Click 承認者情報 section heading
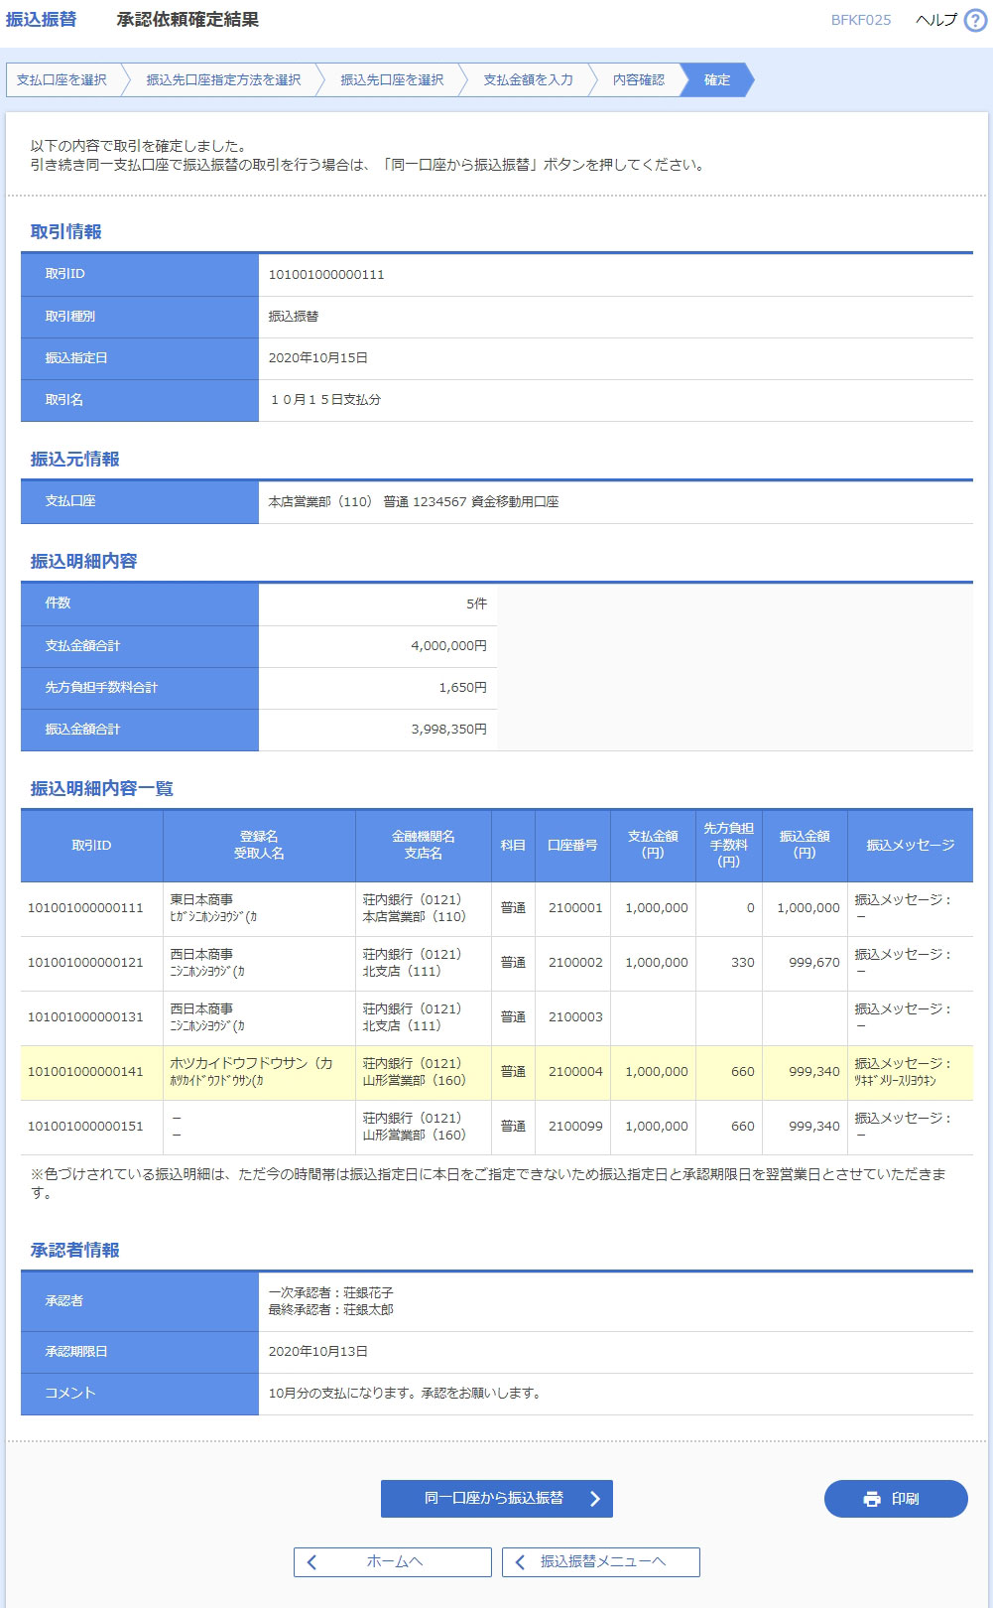This screenshot has width=993, height=1608. pos(74,1251)
